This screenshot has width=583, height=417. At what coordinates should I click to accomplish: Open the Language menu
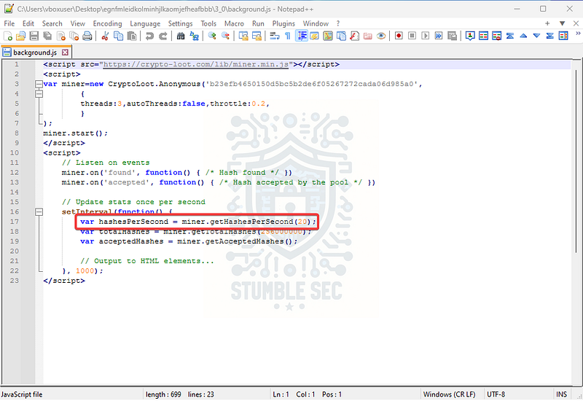click(x=145, y=23)
